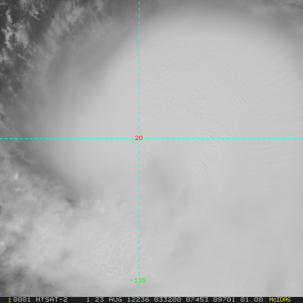Click the band number 1 before 23 AUG
The width and height of the screenshot is (303, 303).
click(88, 299)
